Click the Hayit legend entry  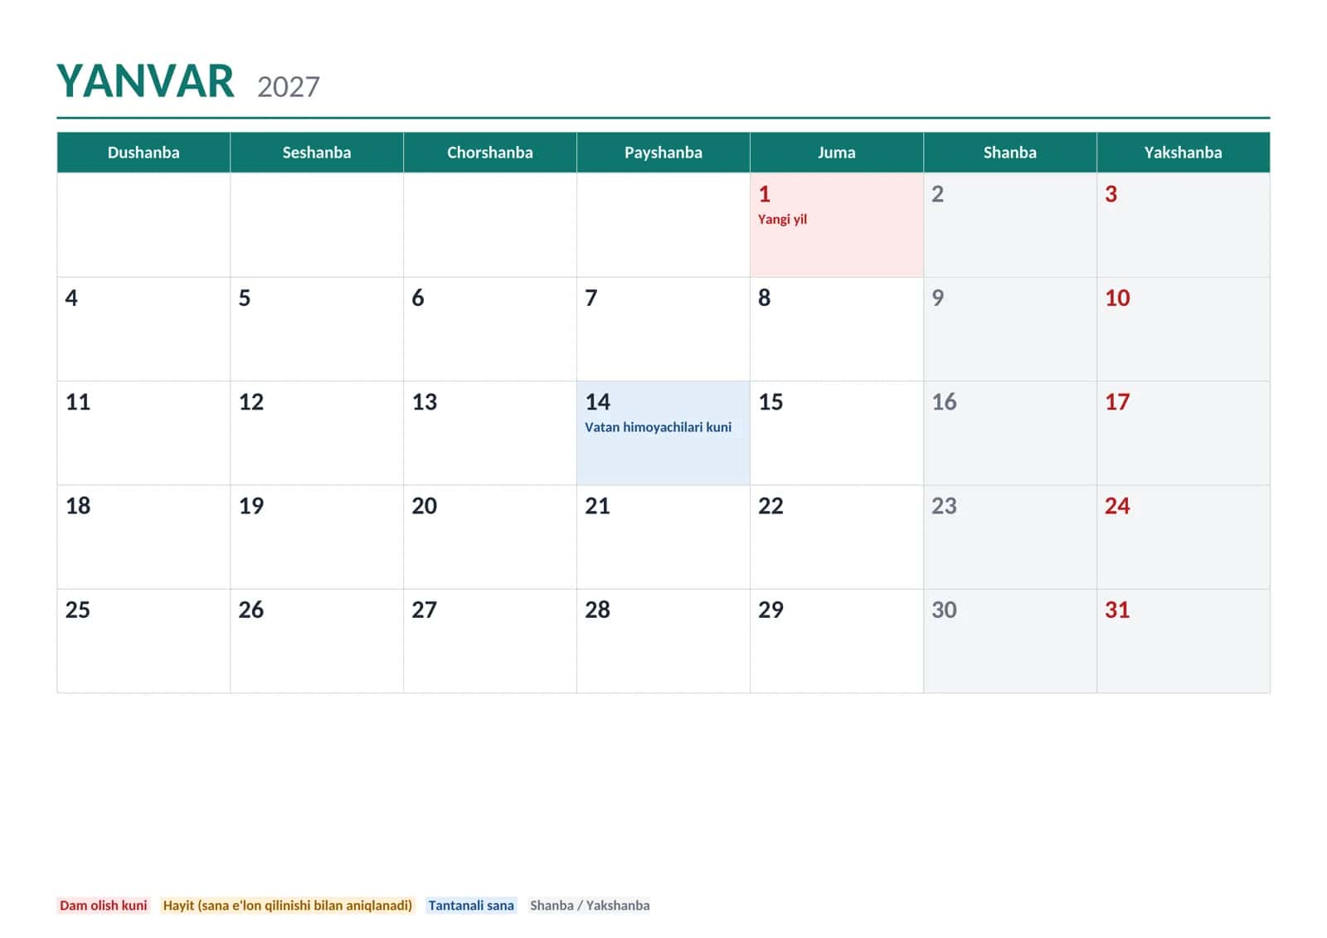coord(288,906)
